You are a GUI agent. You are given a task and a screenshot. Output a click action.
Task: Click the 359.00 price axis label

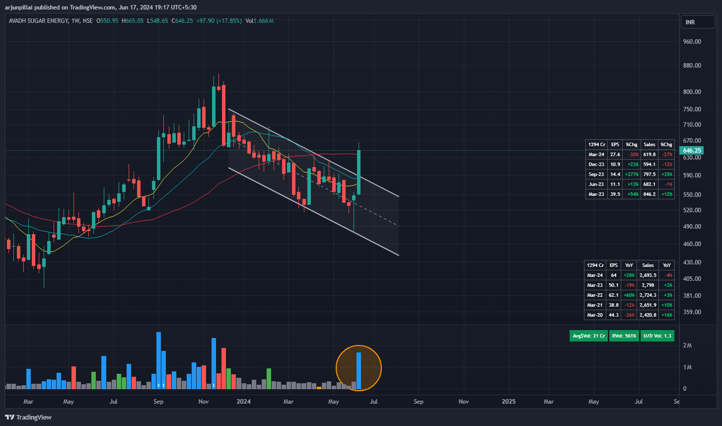(x=692, y=312)
